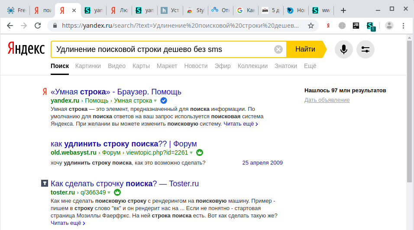The width and height of the screenshot is (414, 230).
Task: Switch to Знатоки tab
Action: [x=286, y=66]
